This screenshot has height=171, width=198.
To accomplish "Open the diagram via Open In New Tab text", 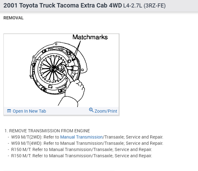I will (29, 111).
